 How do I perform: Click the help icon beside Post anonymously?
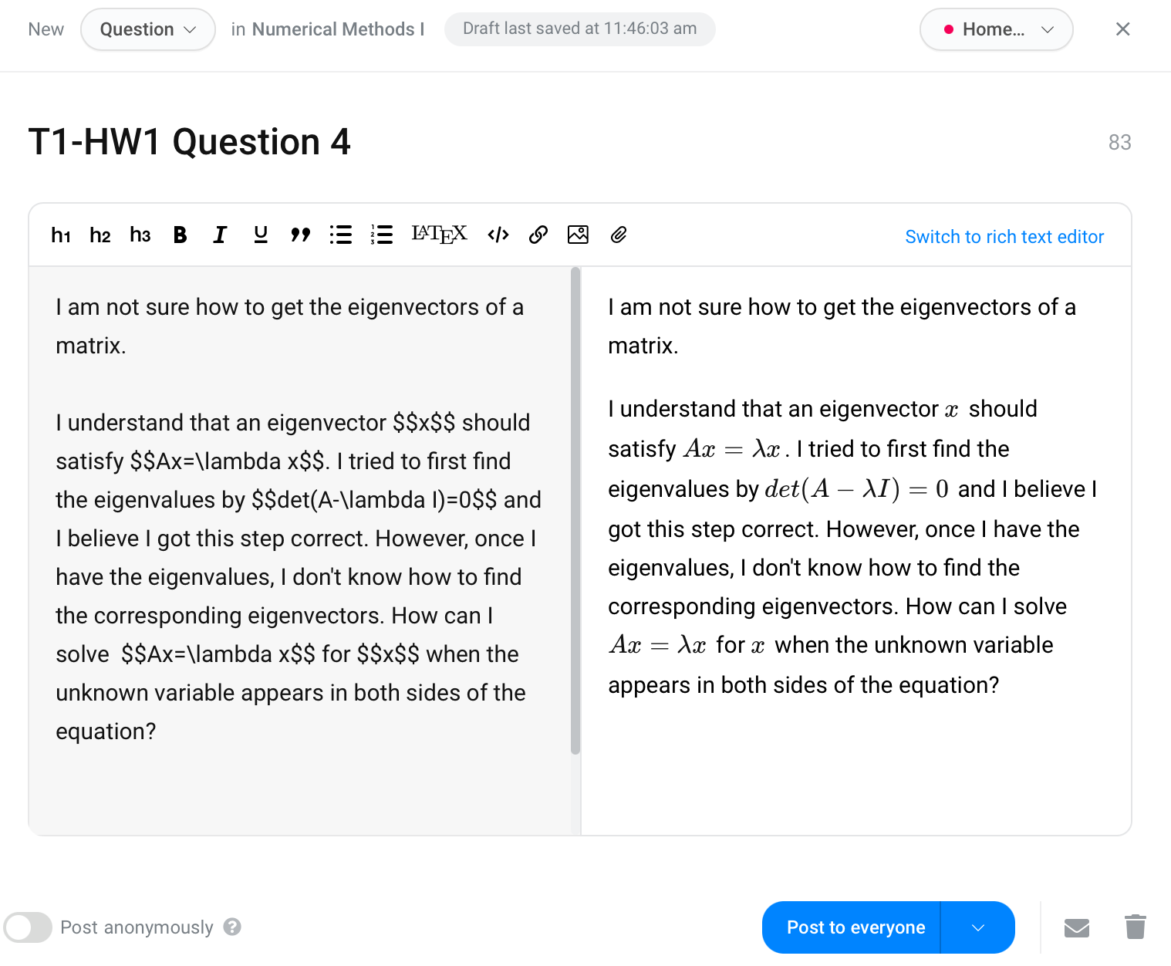(232, 927)
